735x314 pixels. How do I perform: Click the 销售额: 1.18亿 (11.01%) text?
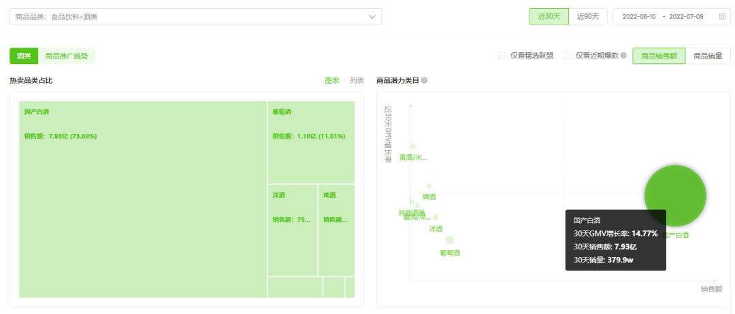pos(309,137)
